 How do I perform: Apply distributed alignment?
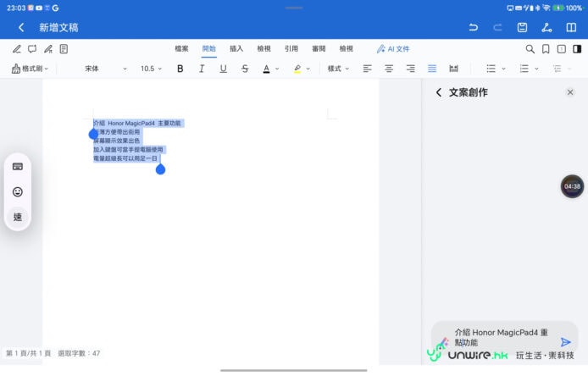454,69
